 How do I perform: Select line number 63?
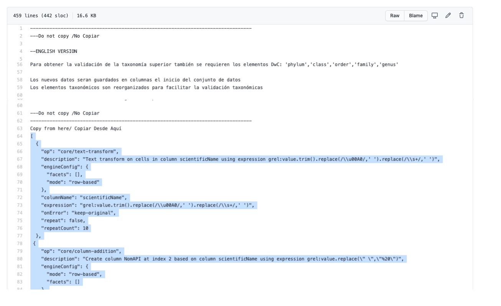(20, 128)
